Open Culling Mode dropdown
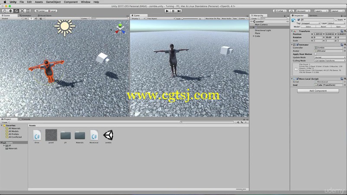The image size is (347, 195). coord(330,61)
